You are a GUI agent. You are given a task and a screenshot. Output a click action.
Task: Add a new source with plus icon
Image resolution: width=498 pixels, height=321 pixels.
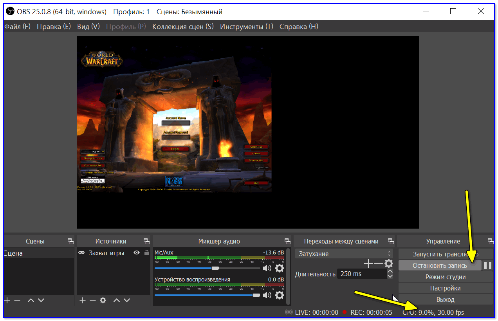point(82,300)
